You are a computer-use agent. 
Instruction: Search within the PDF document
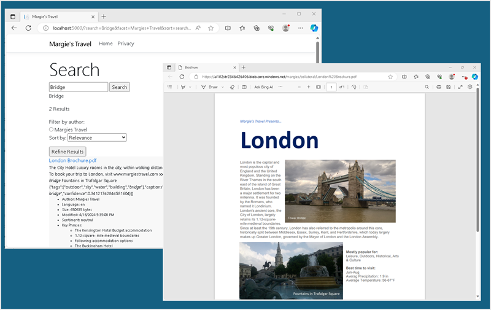pos(427,87)
